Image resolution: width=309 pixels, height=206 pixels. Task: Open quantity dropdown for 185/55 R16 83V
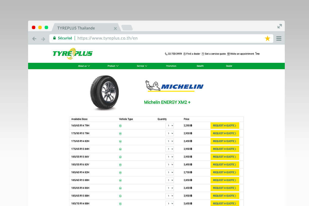[169, 165]
